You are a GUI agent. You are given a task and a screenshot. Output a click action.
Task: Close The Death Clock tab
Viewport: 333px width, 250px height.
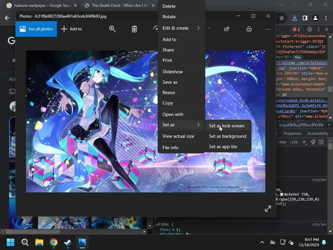pos(153,6)
